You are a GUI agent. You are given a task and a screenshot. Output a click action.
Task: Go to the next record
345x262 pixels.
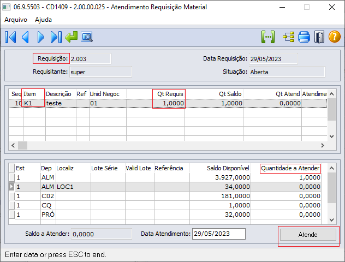[x=41, y=37]
